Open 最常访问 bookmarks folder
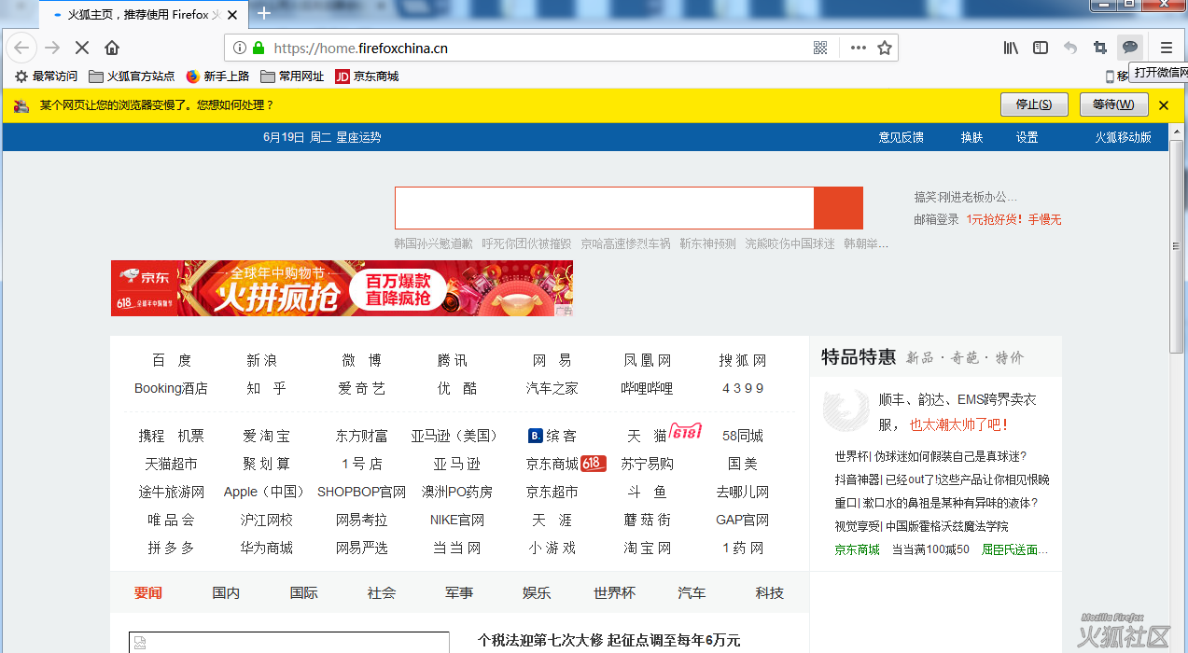 [x=46, y=76]
